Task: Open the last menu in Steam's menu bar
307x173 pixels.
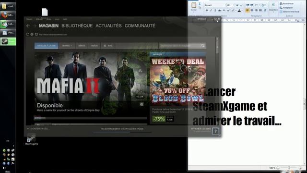Action: pos(65,19)
